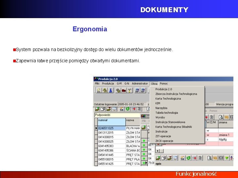Click the KZ card icon in main toolbar
The height and width of the screenshot is (178, 238).
coord(143,90)
